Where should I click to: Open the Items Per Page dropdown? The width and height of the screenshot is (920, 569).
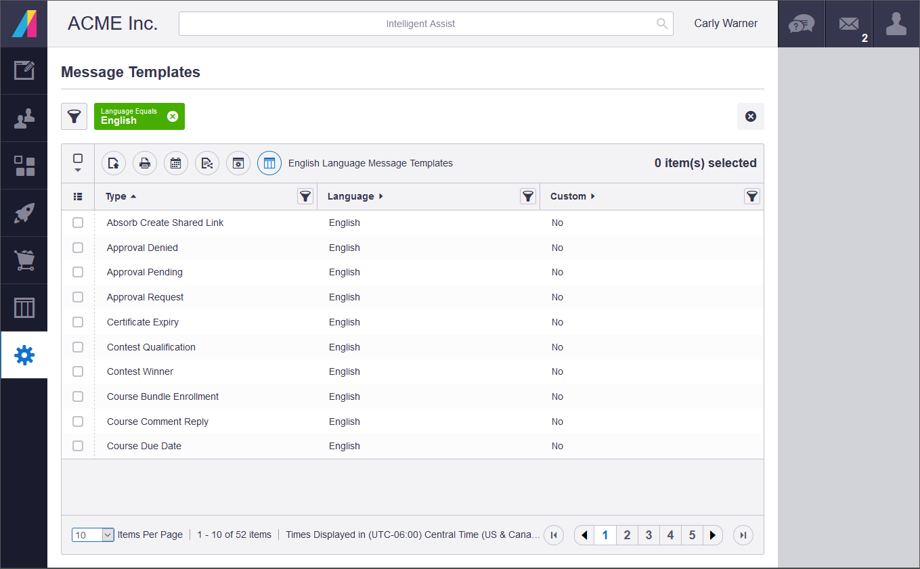[93, 534]
